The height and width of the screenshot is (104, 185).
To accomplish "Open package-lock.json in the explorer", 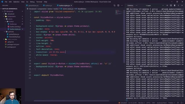I will pyautogui.click(x=13, y=44).
